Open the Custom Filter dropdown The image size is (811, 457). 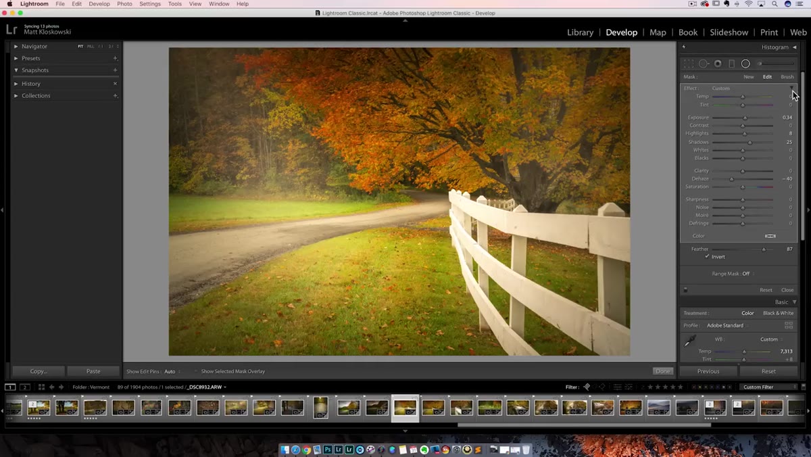[x=768, y=387]
